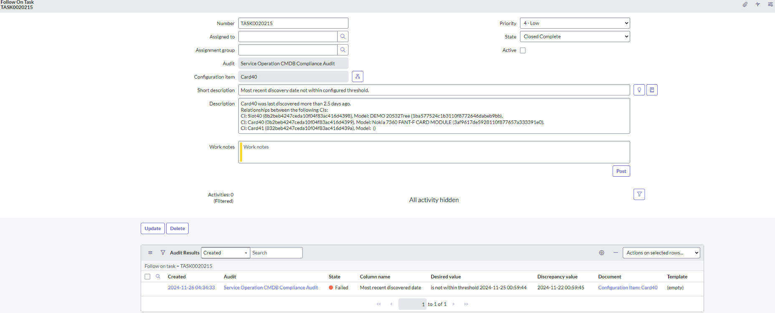775x313 pixels.
Task: Click into the Assigned to field
Action: coord(288,37)
